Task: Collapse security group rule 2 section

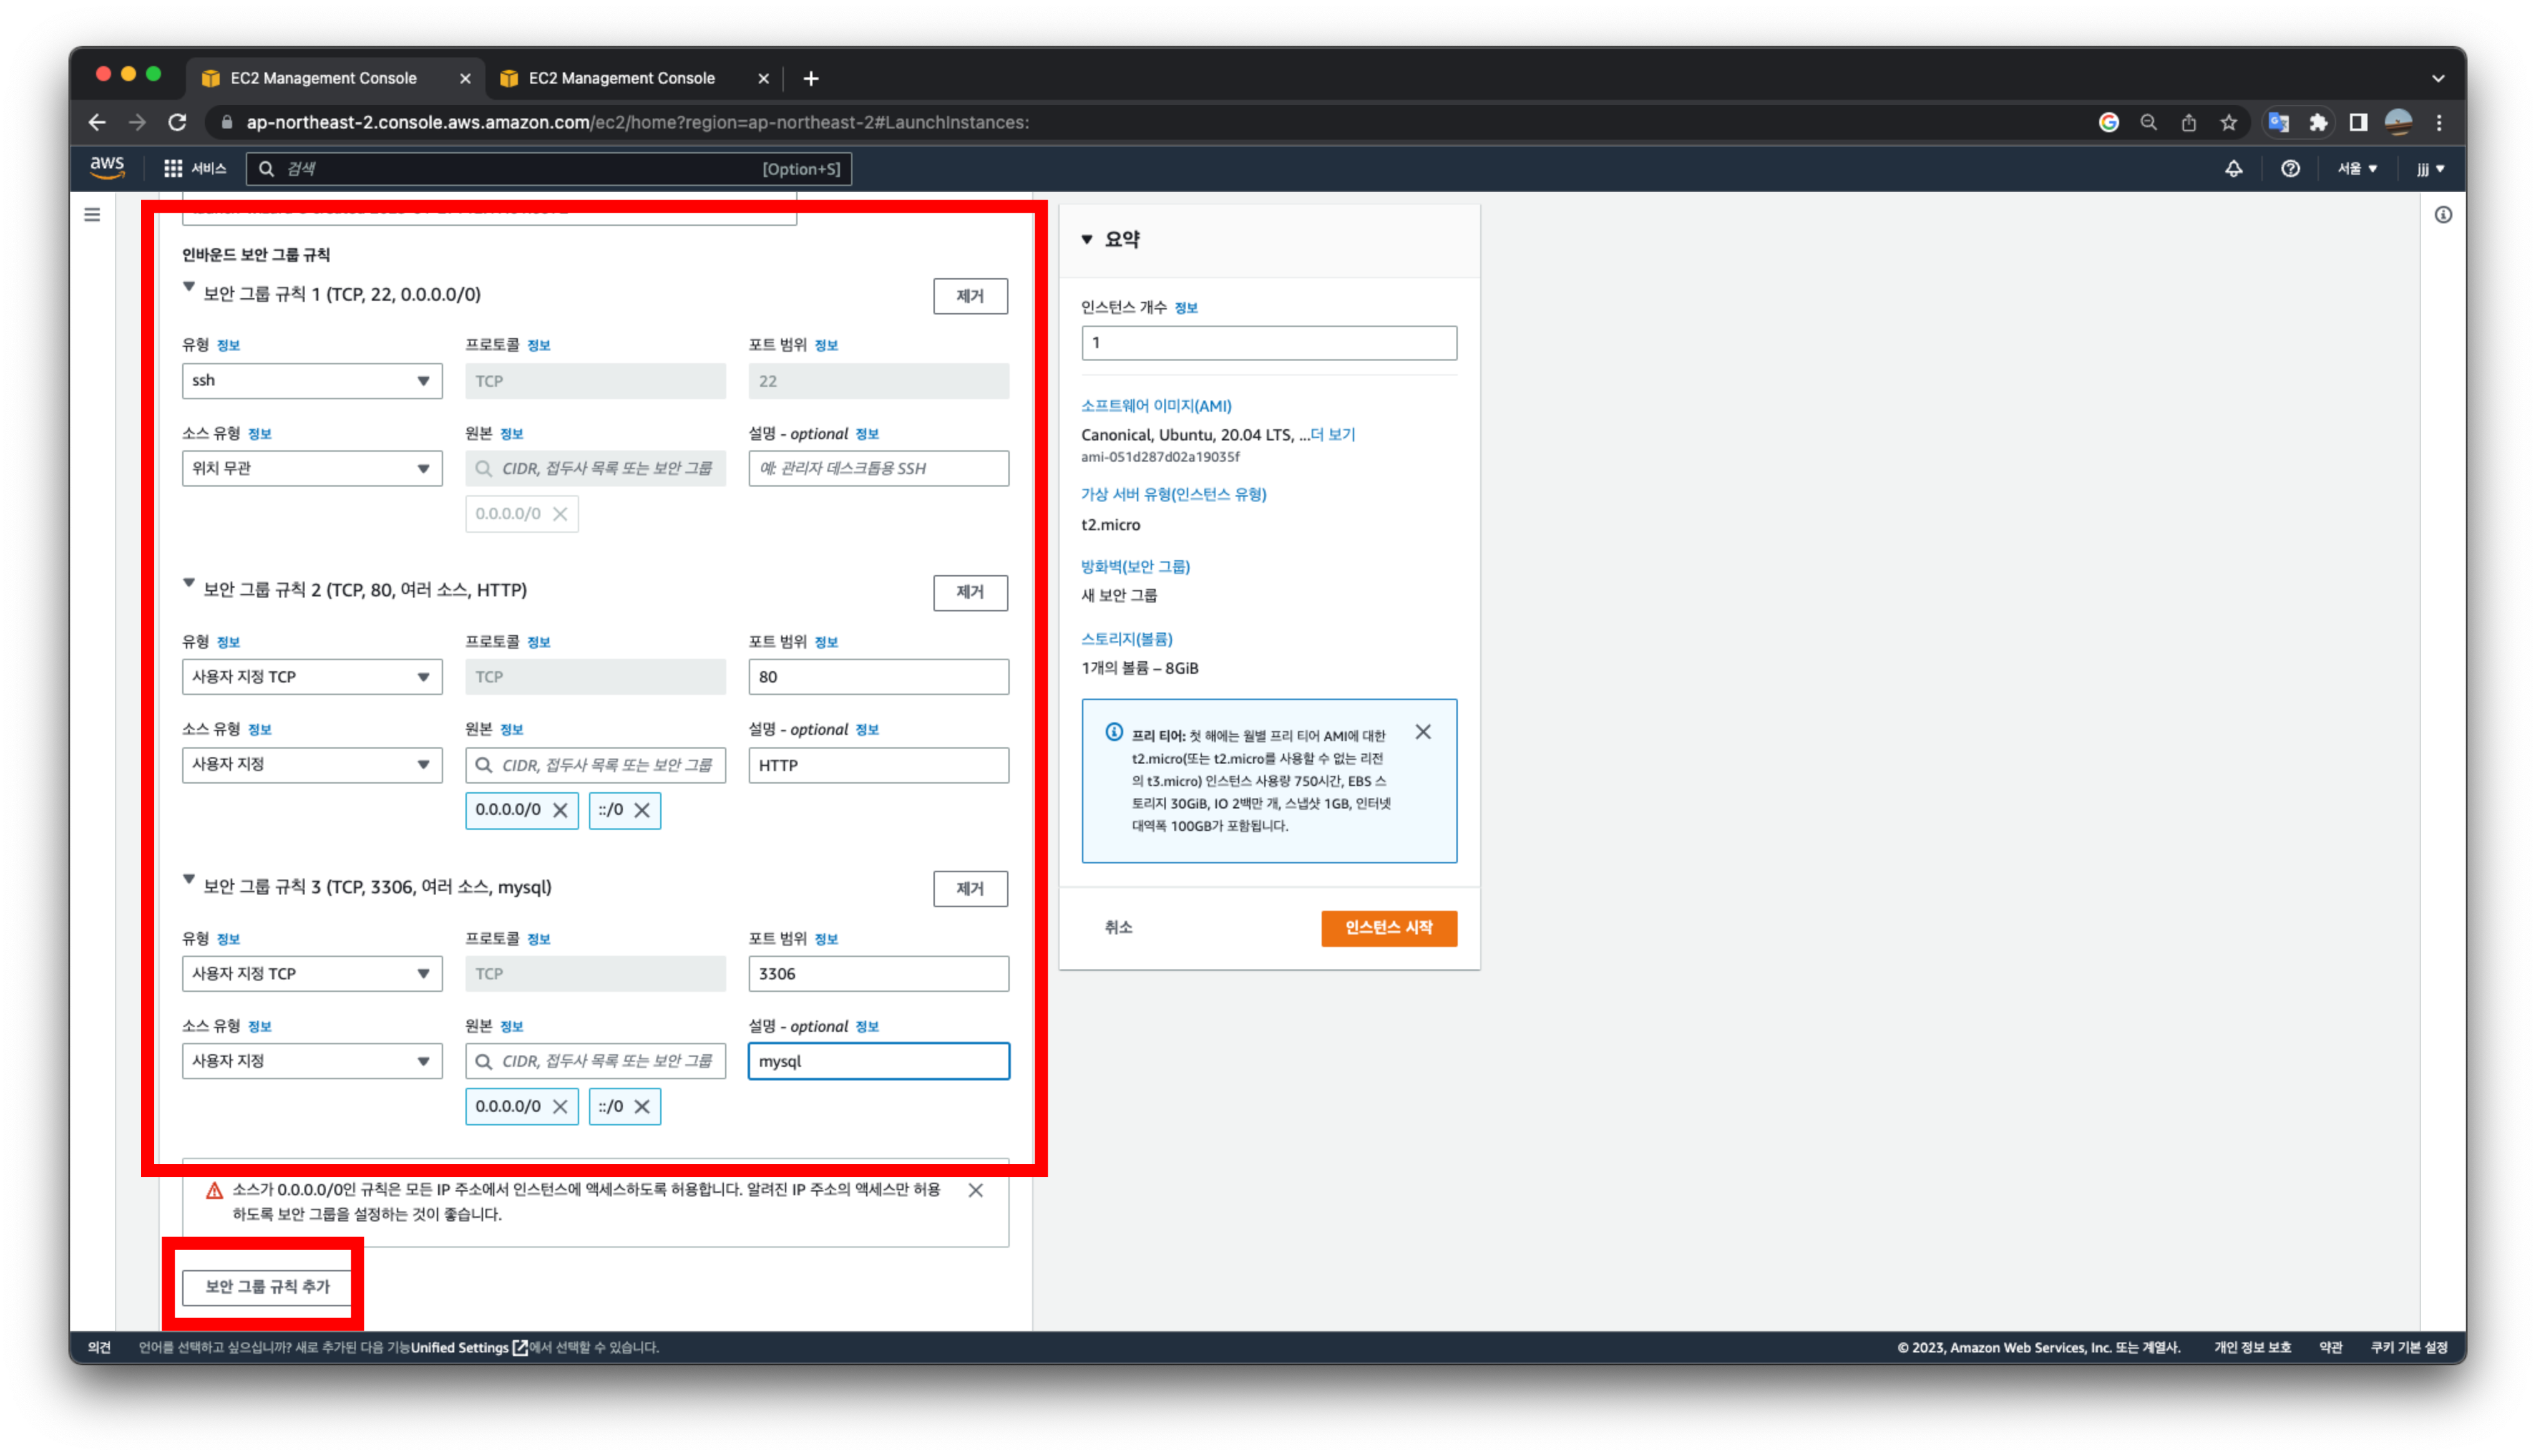Action: (189, 583)
